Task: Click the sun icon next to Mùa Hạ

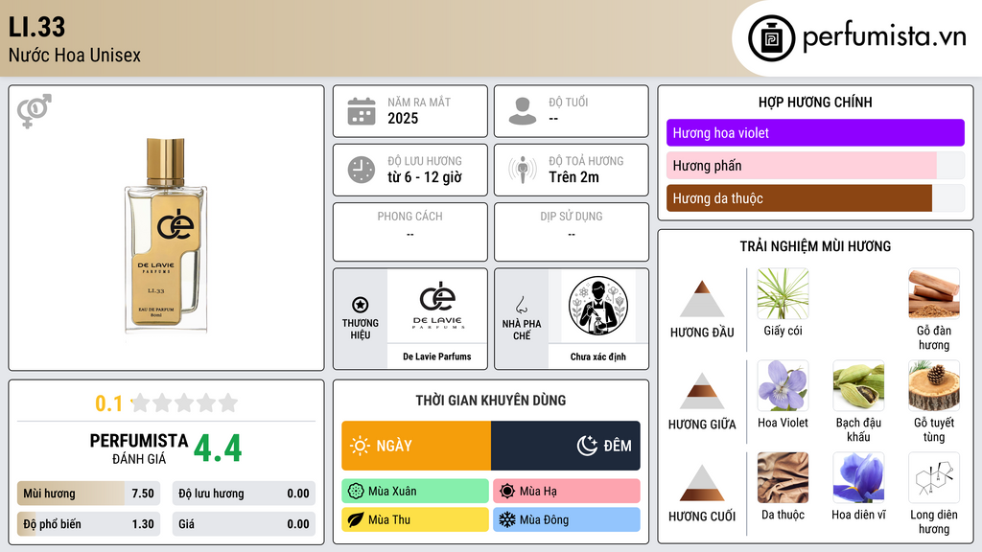Action: click(507, 492)
